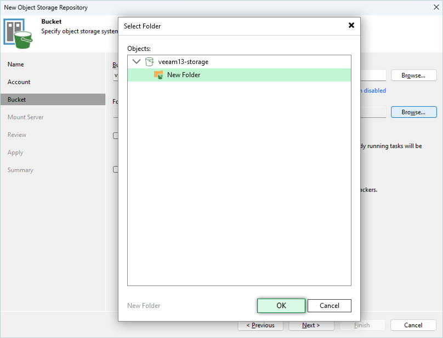Click the highlighted Browse button for folder

(413, 112)
